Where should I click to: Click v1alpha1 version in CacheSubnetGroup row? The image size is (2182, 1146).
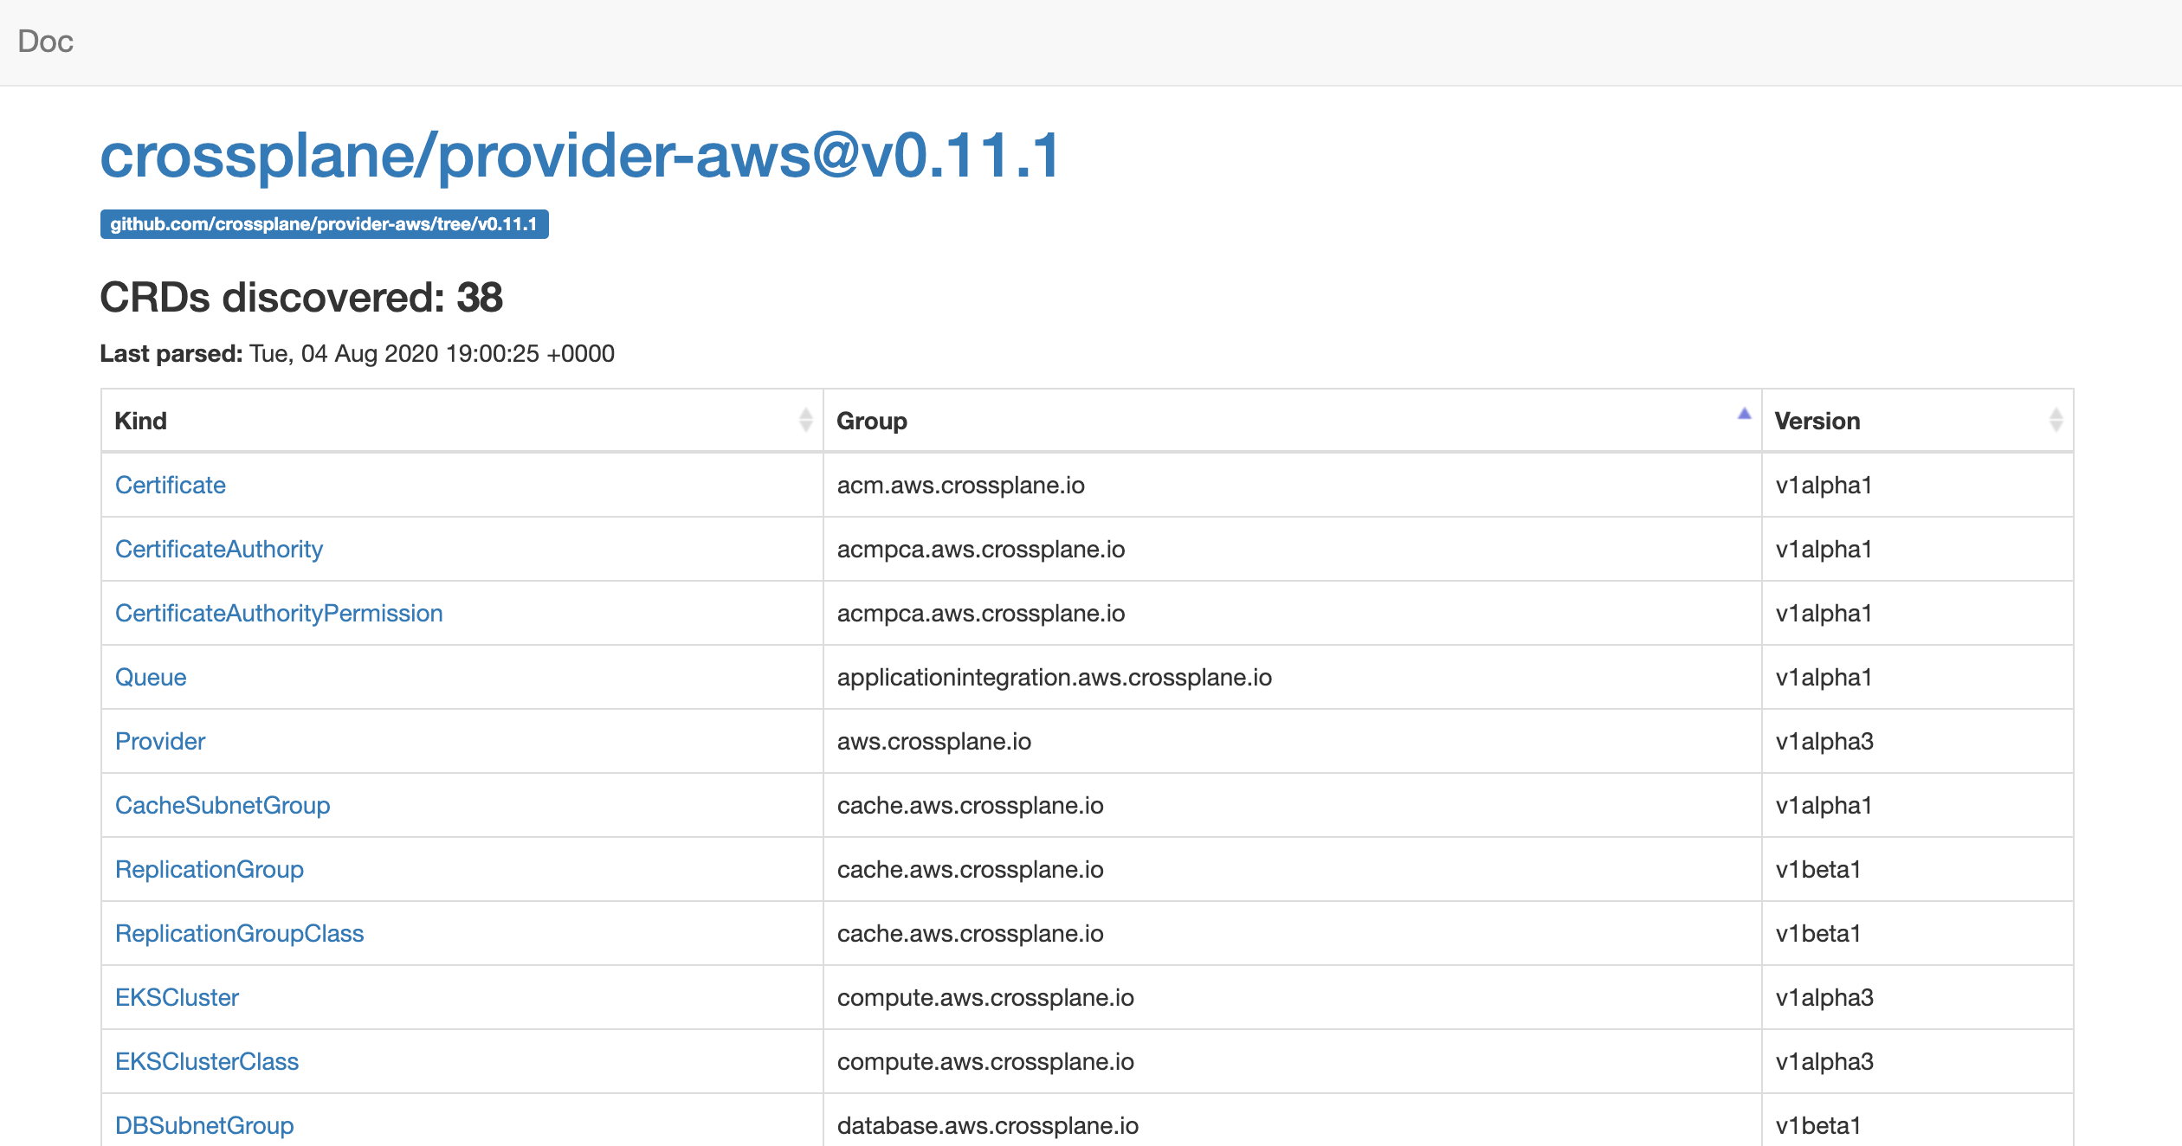pos(1824,805)
